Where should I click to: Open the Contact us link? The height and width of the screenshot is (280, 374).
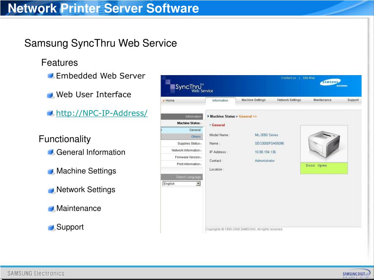click(x=288, y=78)
